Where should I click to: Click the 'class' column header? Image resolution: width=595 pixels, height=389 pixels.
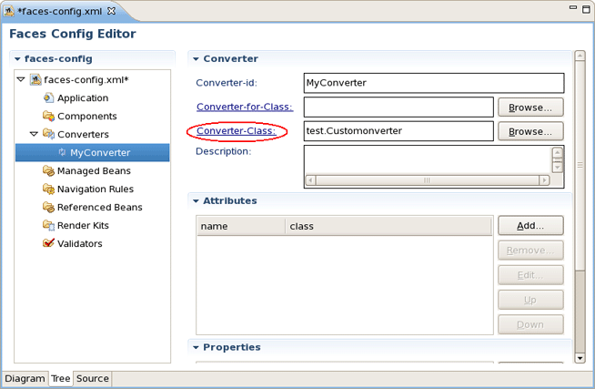click(388, 227)
